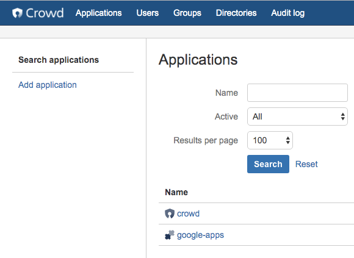The height and width of the screenshot is (258, 354).
Task: Click the Crowd shield logo icon
Action: coord(17,13)
